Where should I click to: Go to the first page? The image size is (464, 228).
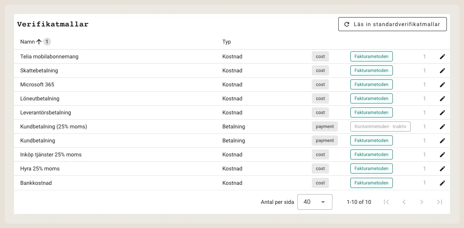point(386,202)
